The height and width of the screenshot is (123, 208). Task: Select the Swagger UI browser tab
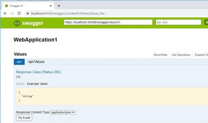[28, 6]
